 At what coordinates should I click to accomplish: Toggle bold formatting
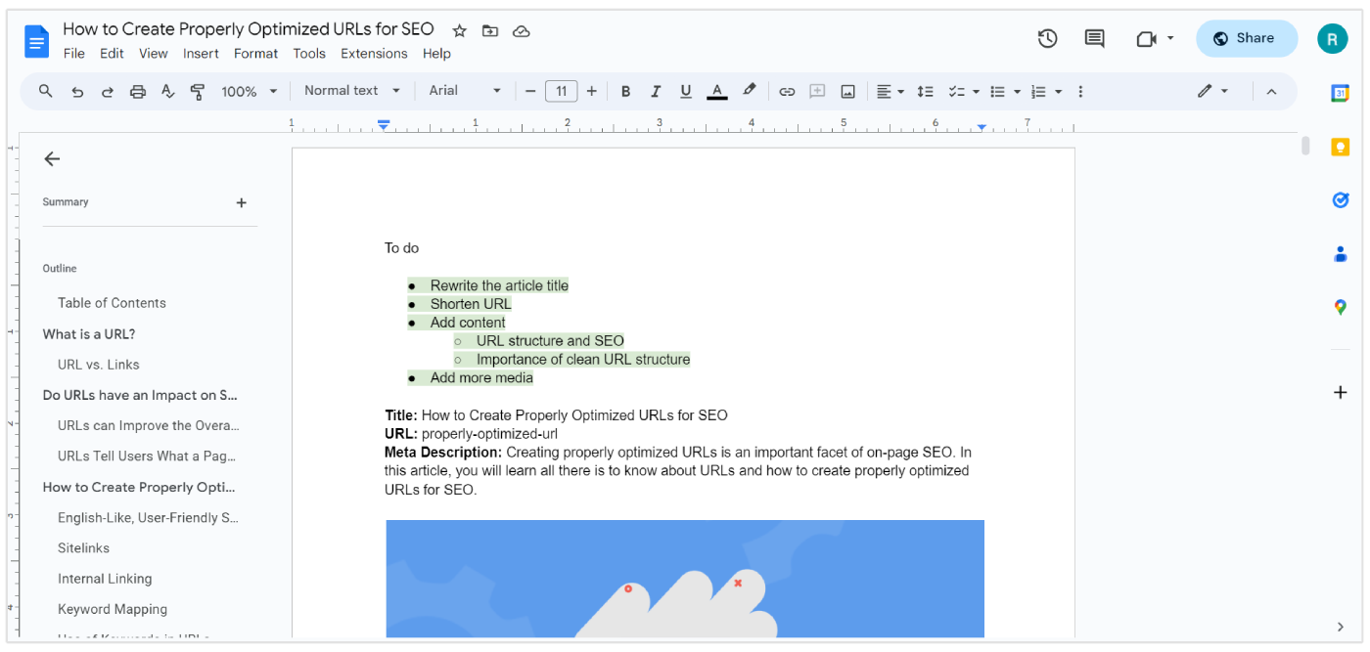[625, 91]
